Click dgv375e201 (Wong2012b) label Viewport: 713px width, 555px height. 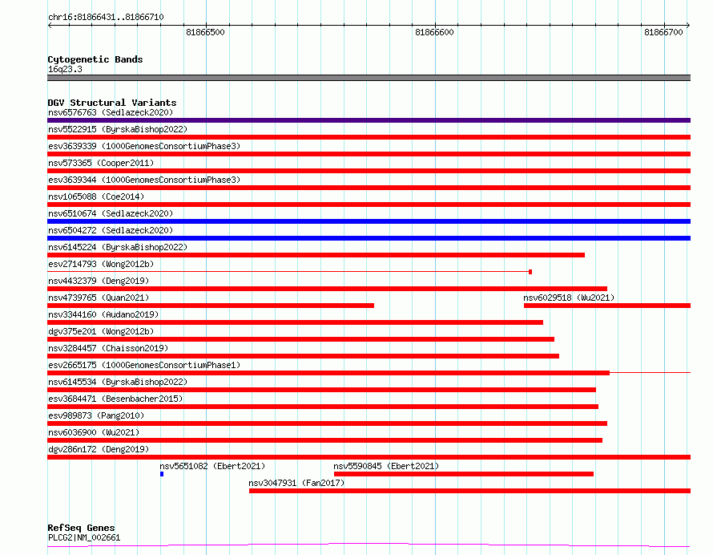pyautogui.click(x=101, y=331)
